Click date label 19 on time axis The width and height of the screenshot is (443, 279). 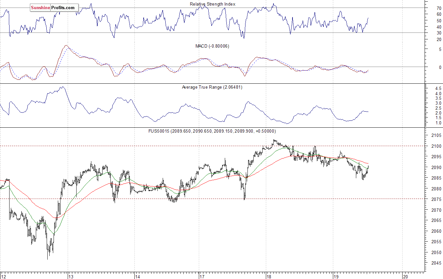coord(336,276)
